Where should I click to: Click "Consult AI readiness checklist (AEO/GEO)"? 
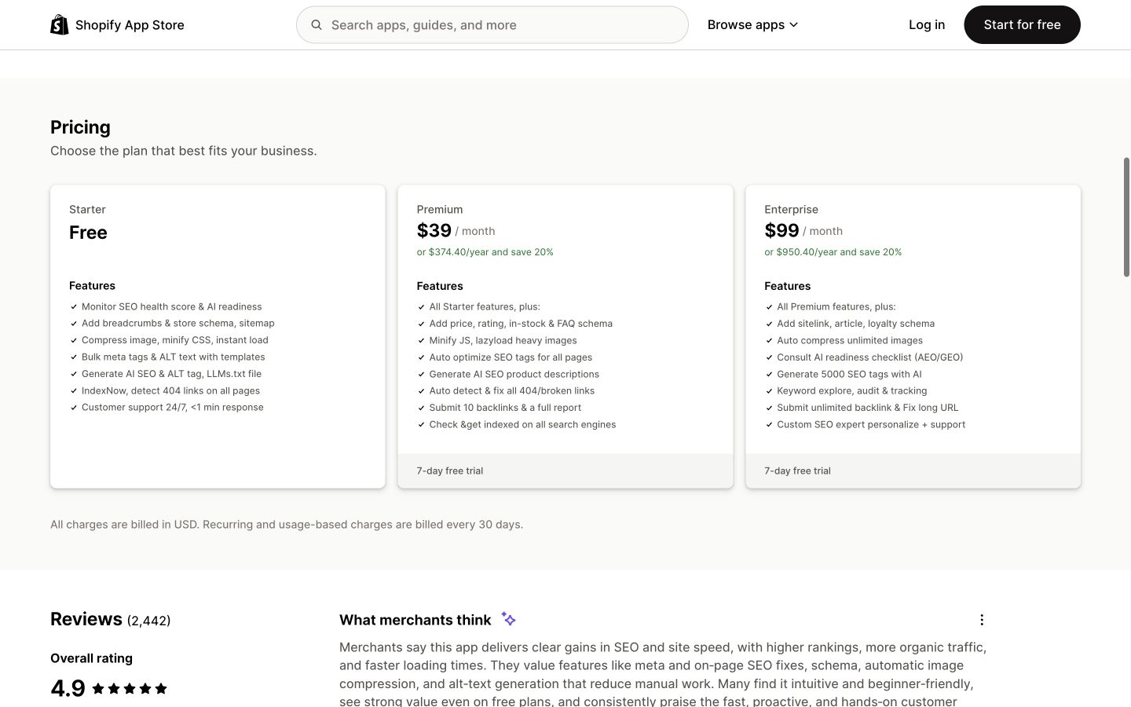point(869,357)
